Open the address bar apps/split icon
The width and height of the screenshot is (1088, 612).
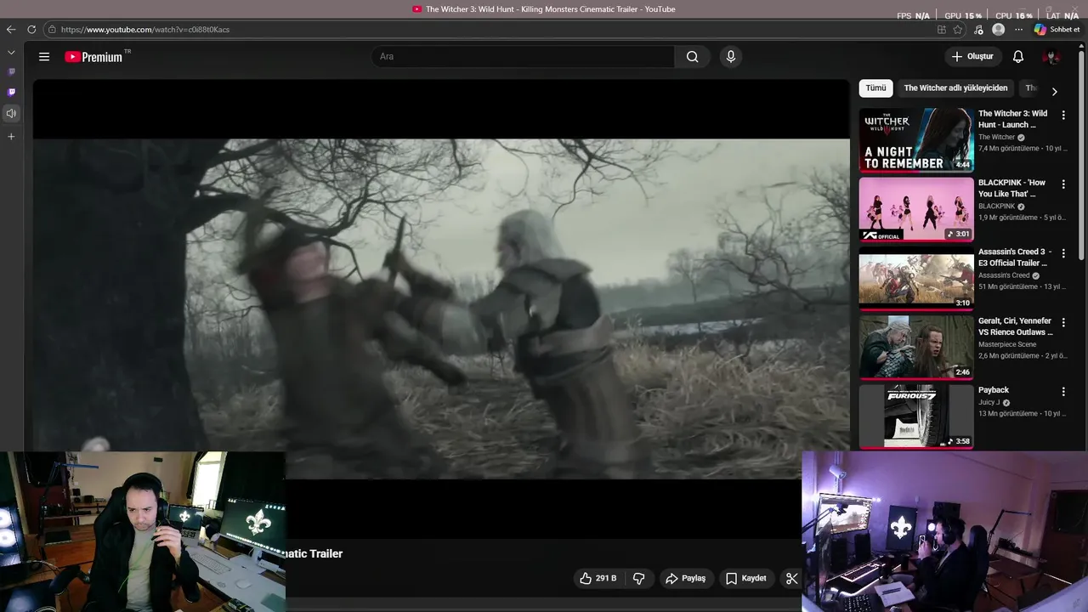pyautogui.click(x=941, y=29)
